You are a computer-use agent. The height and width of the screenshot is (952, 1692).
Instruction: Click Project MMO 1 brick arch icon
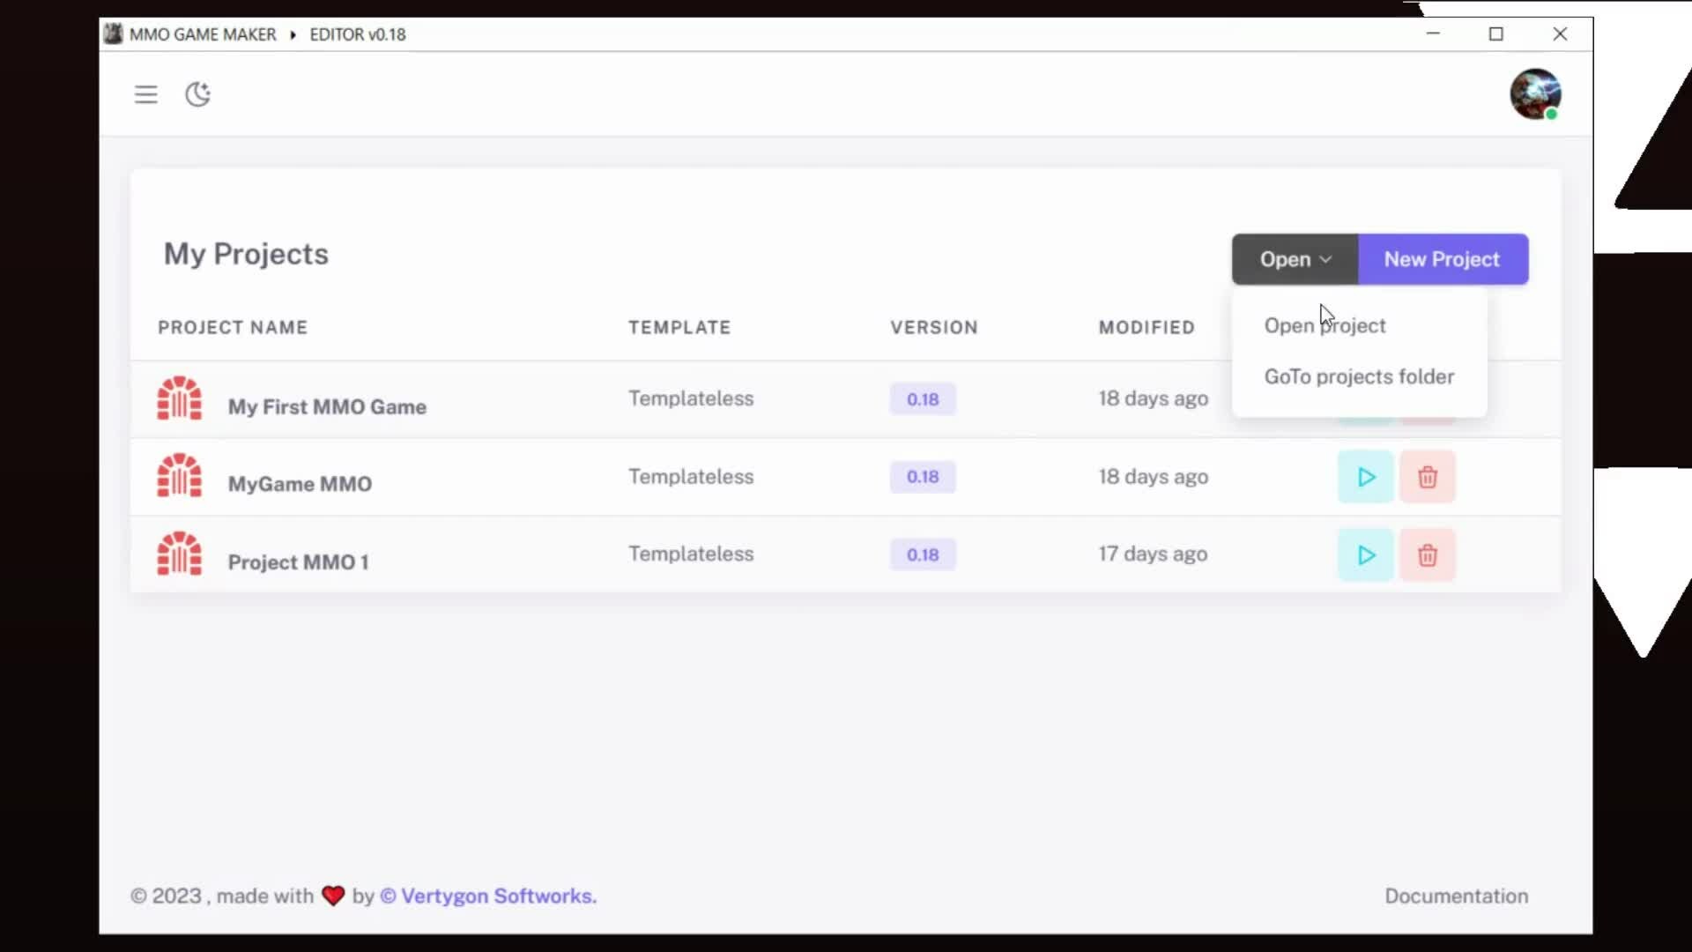(x=180, y=554)
